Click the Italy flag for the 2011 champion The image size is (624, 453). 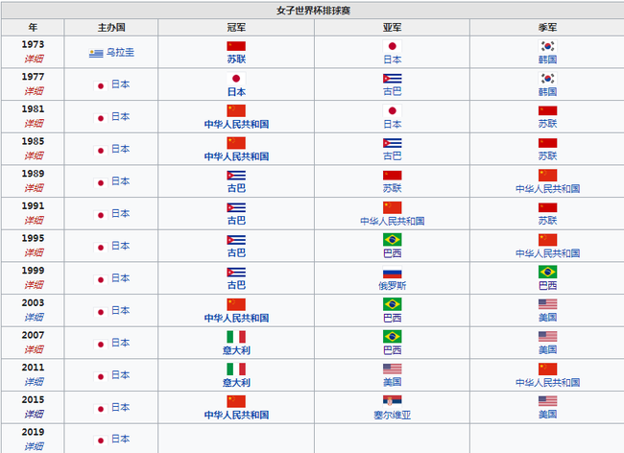[x=236, y=370]
